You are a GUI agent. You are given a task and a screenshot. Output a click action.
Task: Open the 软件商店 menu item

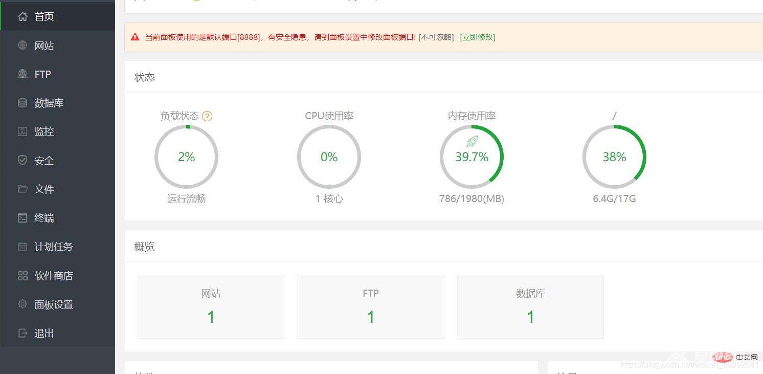pos(53,276)
